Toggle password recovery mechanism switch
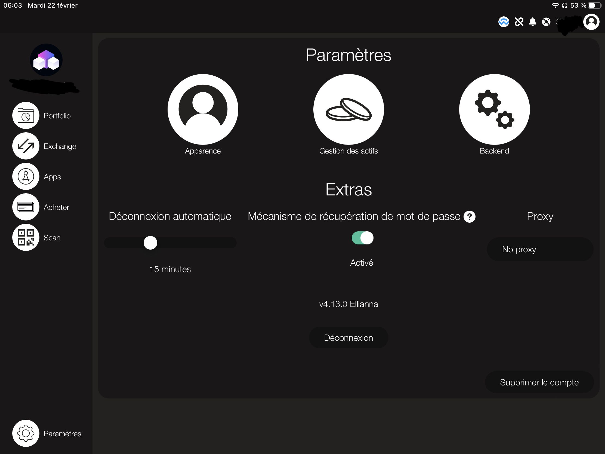The image size is (605, 454). (362, 238)
